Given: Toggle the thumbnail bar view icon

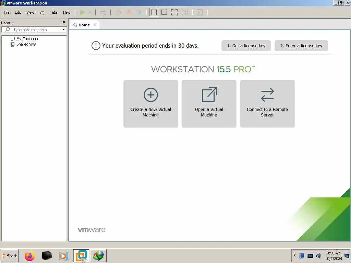Looking at the screenshot, I should [164, 12].
